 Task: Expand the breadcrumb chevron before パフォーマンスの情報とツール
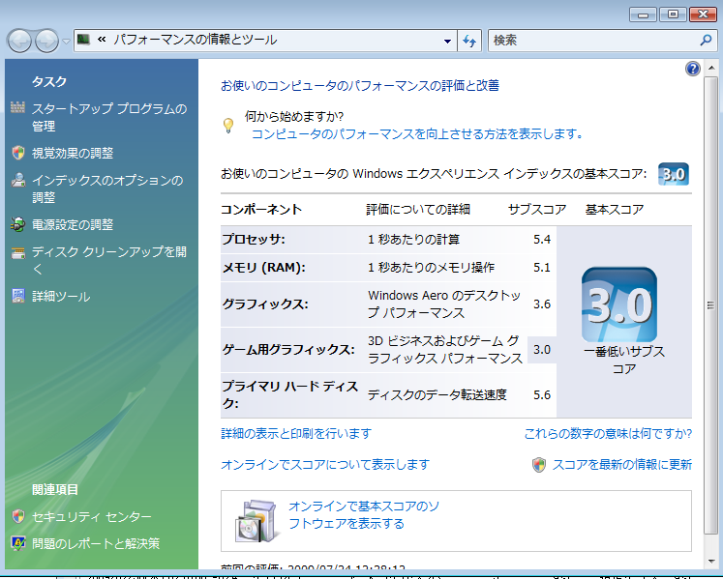102,40
